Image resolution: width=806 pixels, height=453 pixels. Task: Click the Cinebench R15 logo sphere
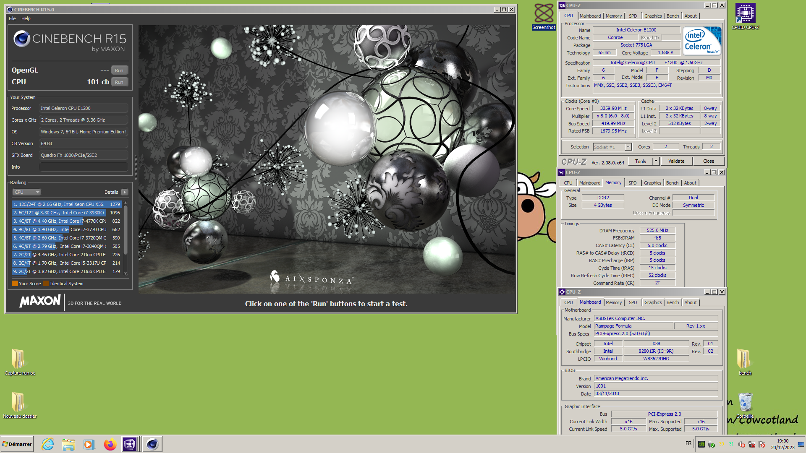tap(22, 39)
